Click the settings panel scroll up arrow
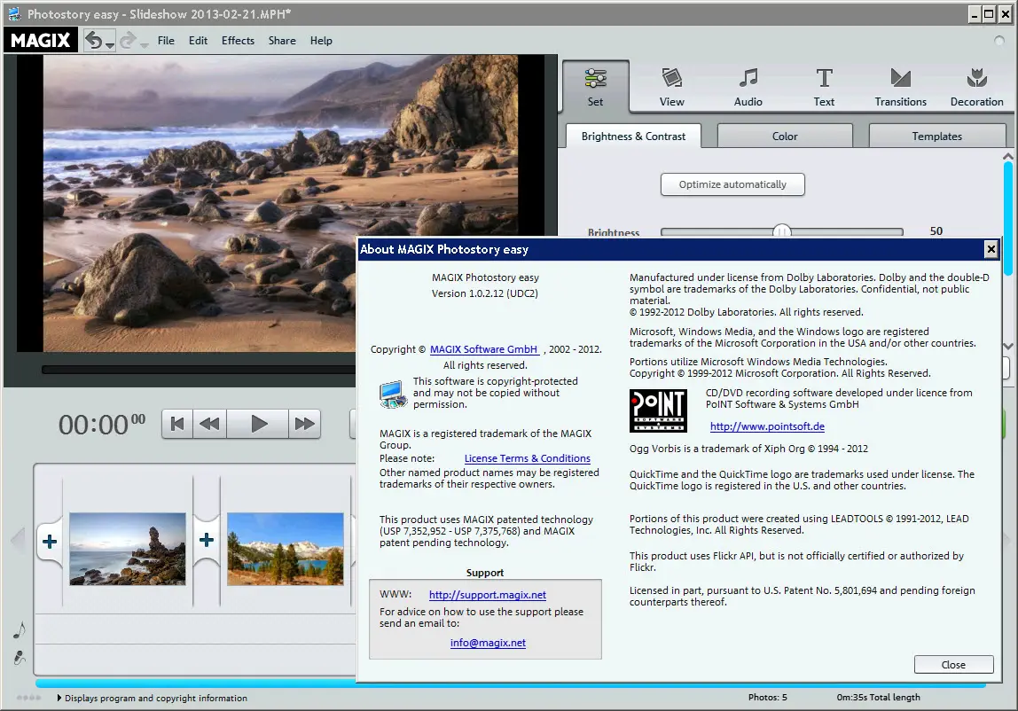Image resolution: width=1018 pixels, height=711 pixels. (1007, 157)
